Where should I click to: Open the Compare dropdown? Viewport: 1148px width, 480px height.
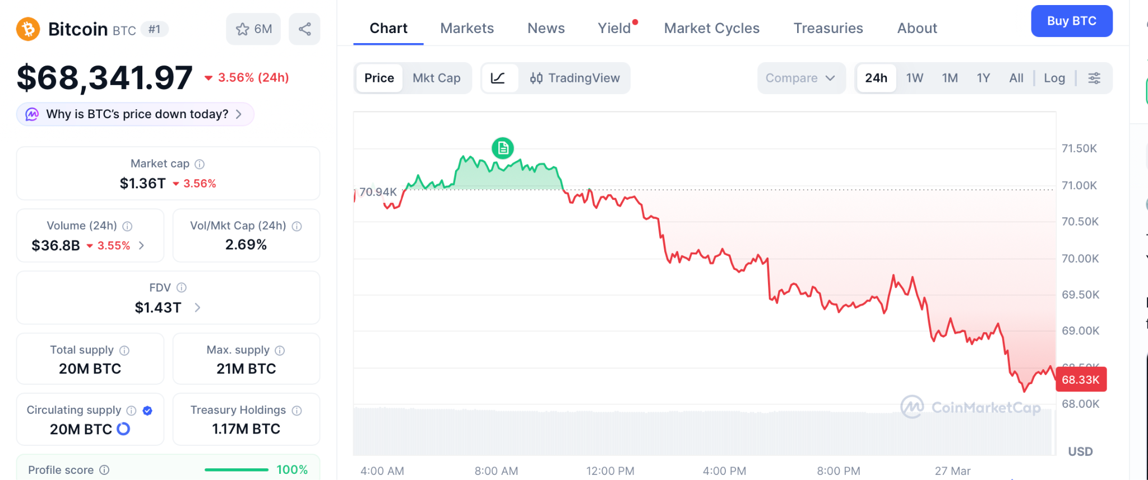800,78
